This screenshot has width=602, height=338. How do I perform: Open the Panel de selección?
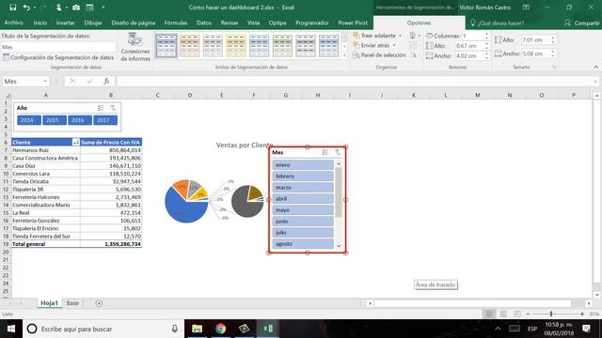[379, 55]
